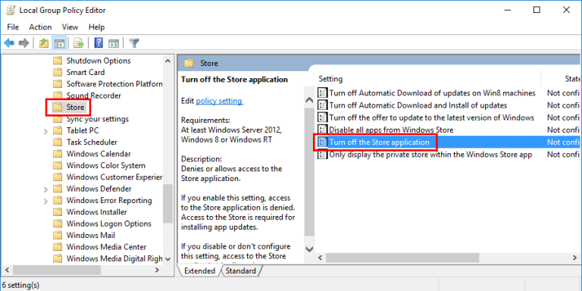The width and height of the screenshot is (582, 291).
Task: Expand the Windows Defender tree node
Action: 45,189
